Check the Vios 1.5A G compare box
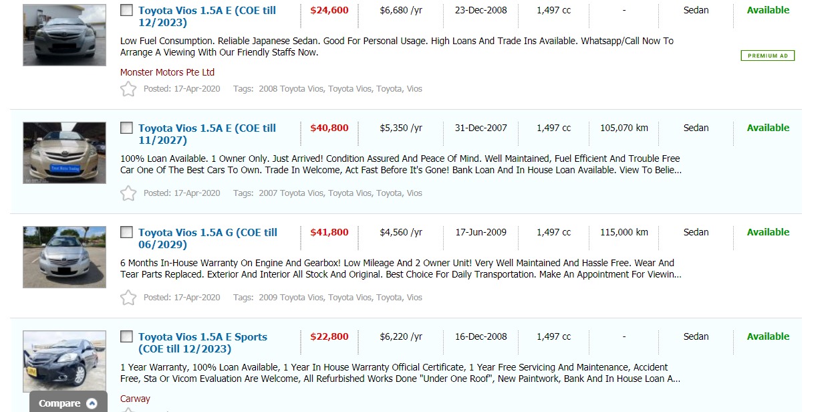This screenshot has height=412, width=826. point(126,232)
